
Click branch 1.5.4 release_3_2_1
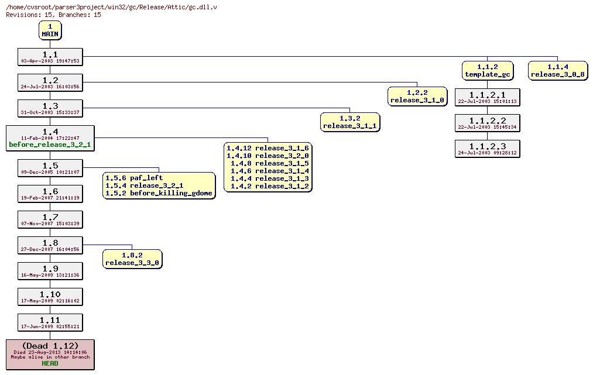pyautogui.click(x=144, y=185)
